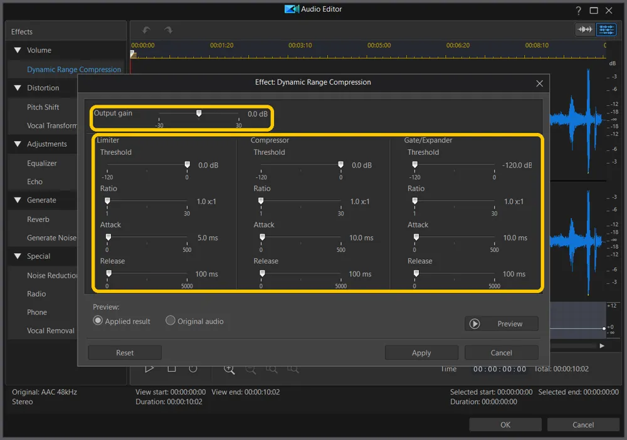Click the volume level handle at +0
This screenshot has width=627, height=440.
(604, 328)
